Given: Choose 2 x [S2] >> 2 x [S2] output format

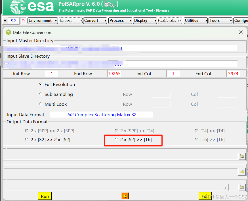Looking at the screenshot, I should [x=27, y=139].
